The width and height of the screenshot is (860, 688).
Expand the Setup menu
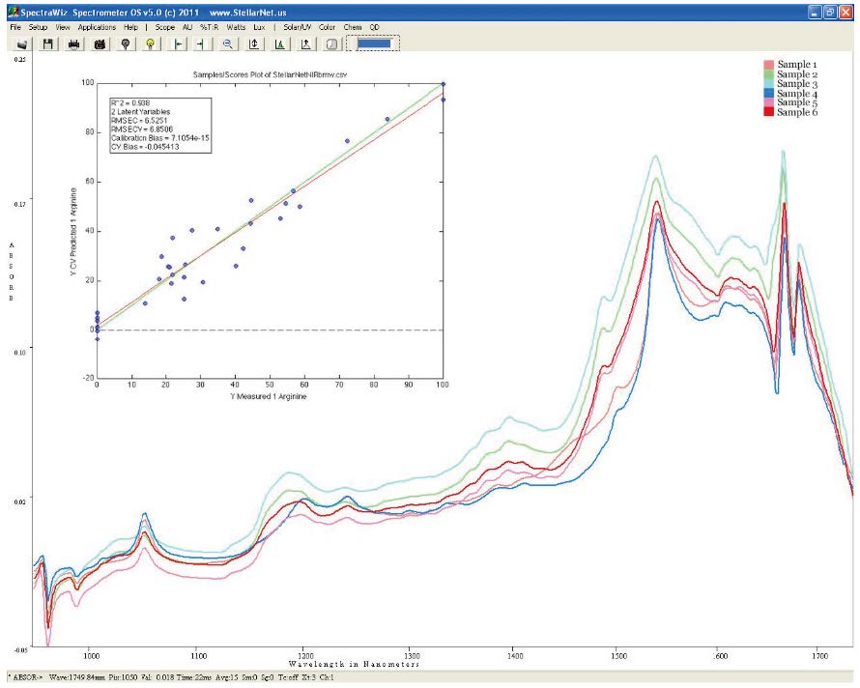38,28
